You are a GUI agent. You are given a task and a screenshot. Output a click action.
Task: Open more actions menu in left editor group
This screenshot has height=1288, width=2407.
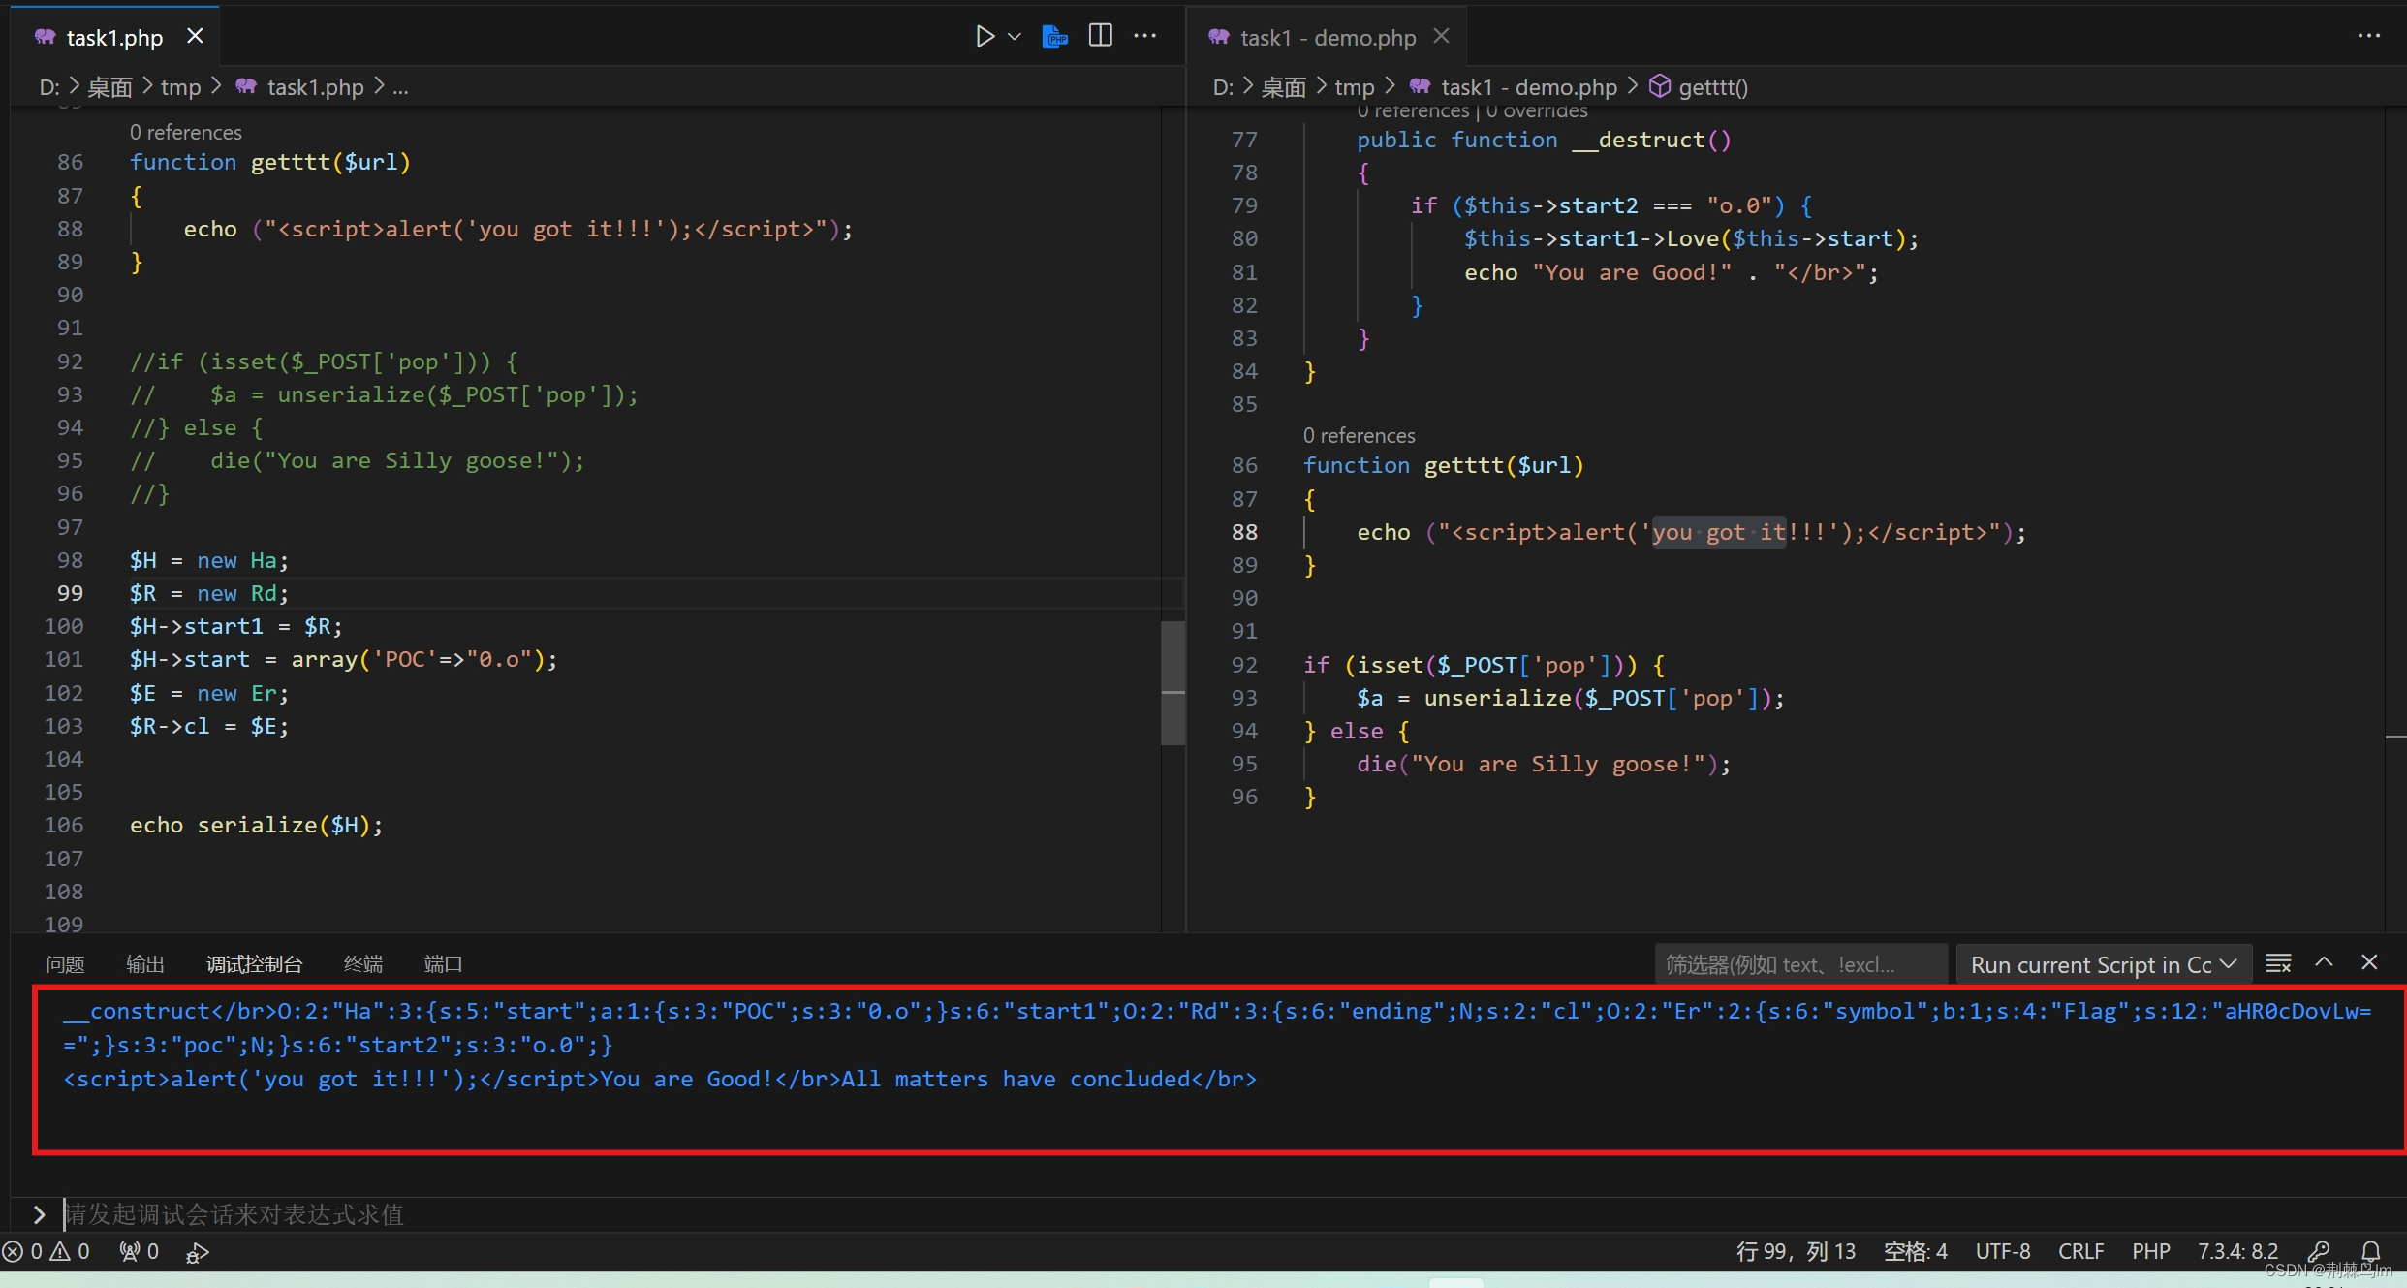pyautogui.click(x=1145, y=36)
